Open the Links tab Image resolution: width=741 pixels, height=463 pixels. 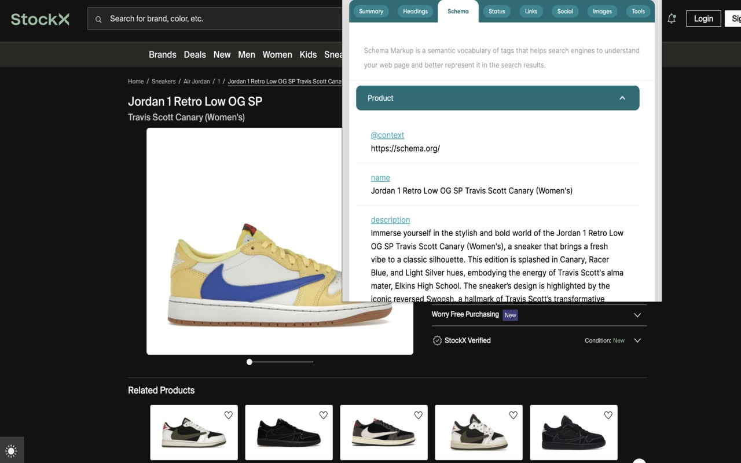pyautogui.click(x=531, y=11)
